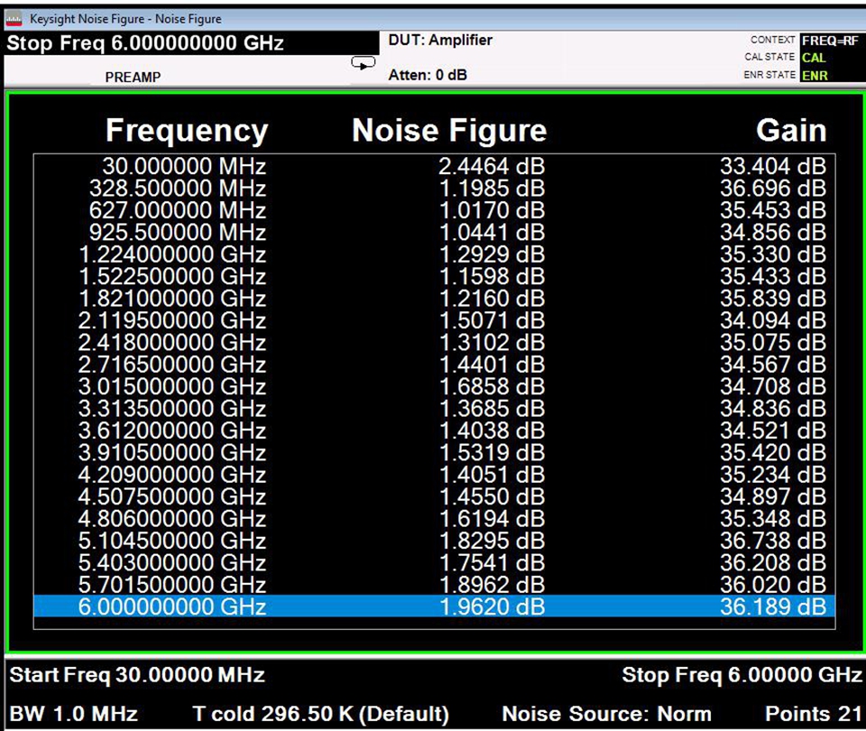Click the DUT: Amplifier setting
This screenshot has height=731, width=866.
click(x=440, y=41)
